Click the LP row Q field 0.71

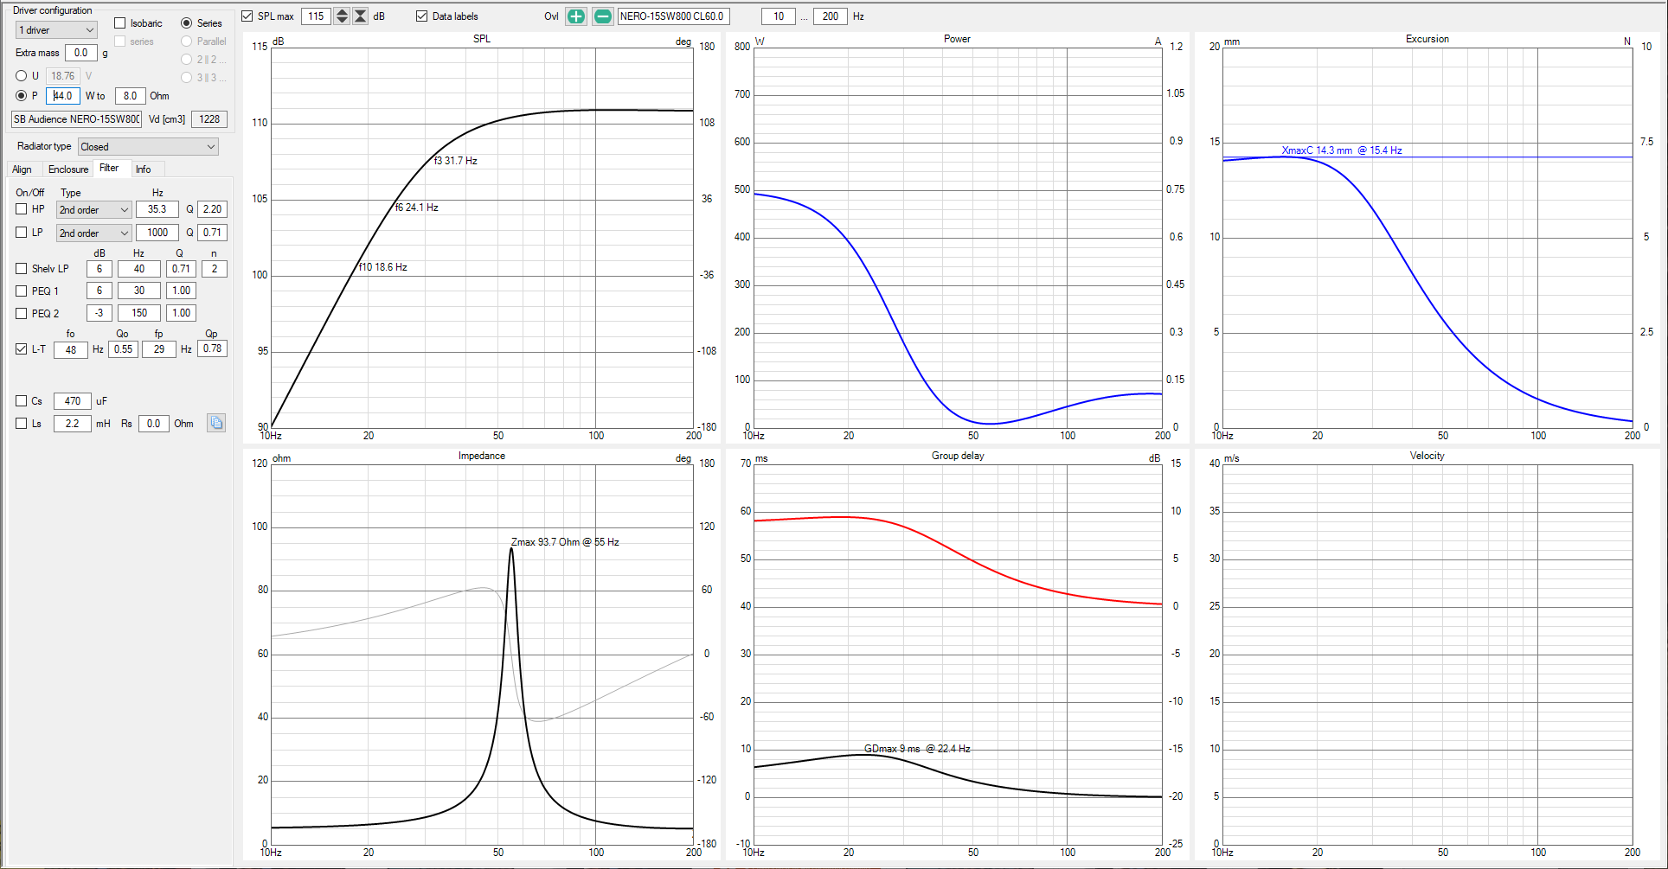coord(213,233)
